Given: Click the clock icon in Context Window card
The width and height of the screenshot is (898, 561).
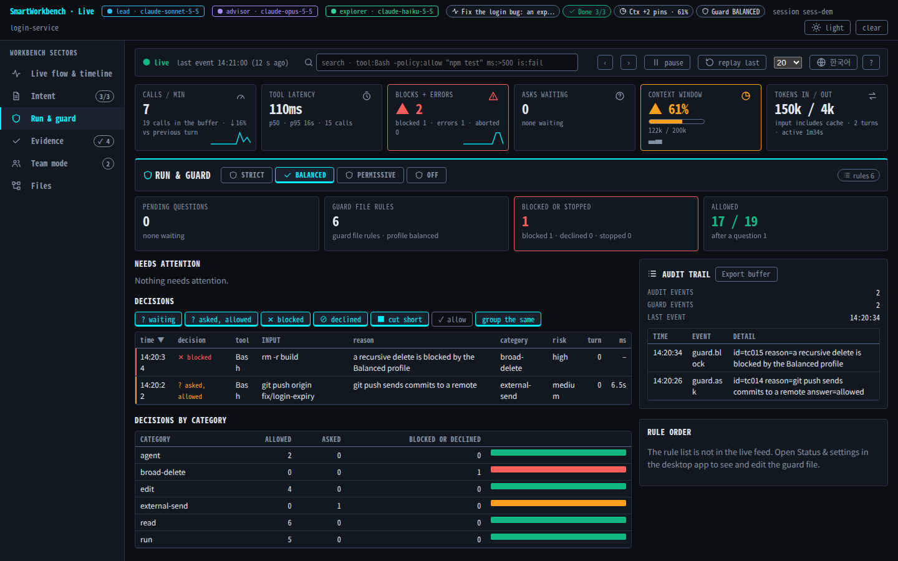Looking at the screenshot, I should pyautogui.click(x=746, y=96).
